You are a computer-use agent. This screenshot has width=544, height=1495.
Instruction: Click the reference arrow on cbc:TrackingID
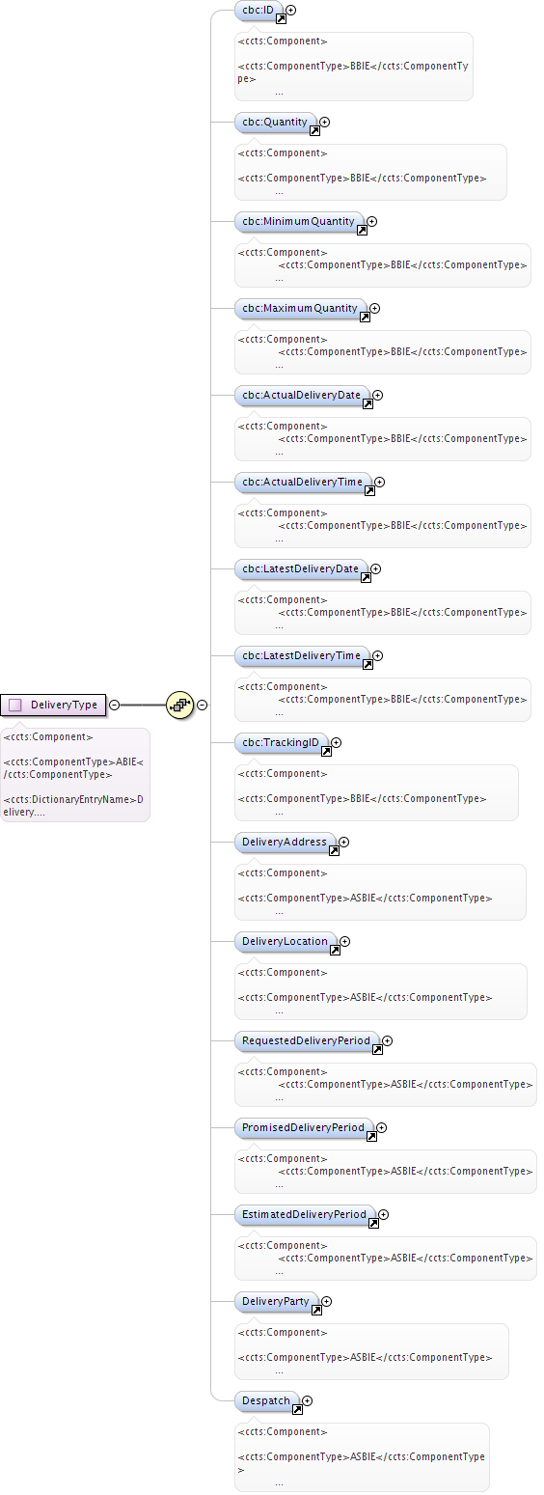[326, 749]
